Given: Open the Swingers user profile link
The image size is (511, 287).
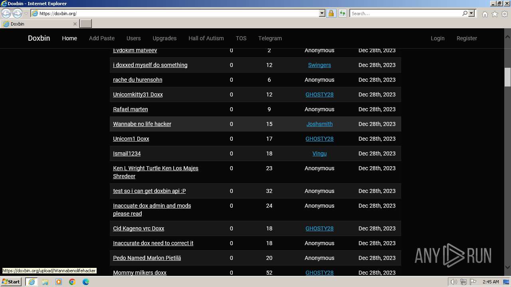Looking at the screenshot, I should (319, 65).
